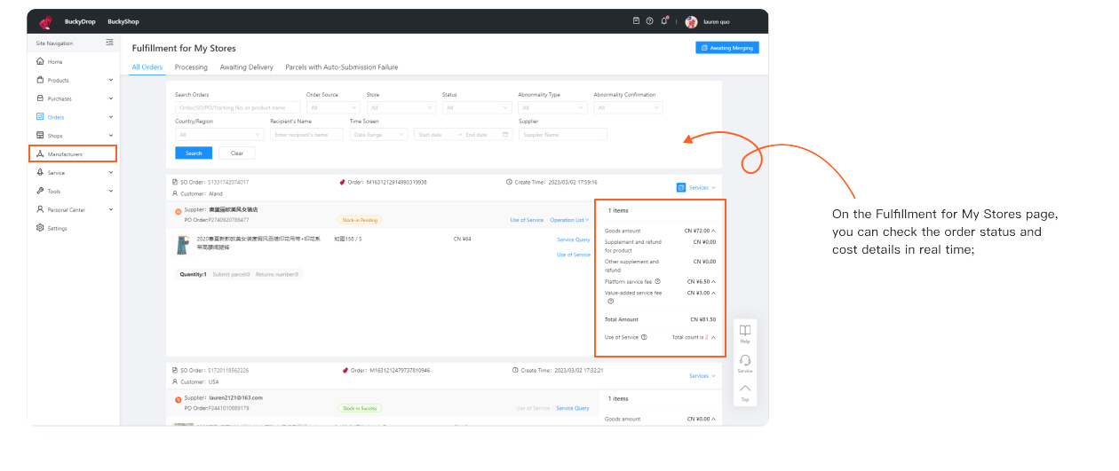Expand the Products sidebar submenu

pyautogui.click(x=111, y=80)
